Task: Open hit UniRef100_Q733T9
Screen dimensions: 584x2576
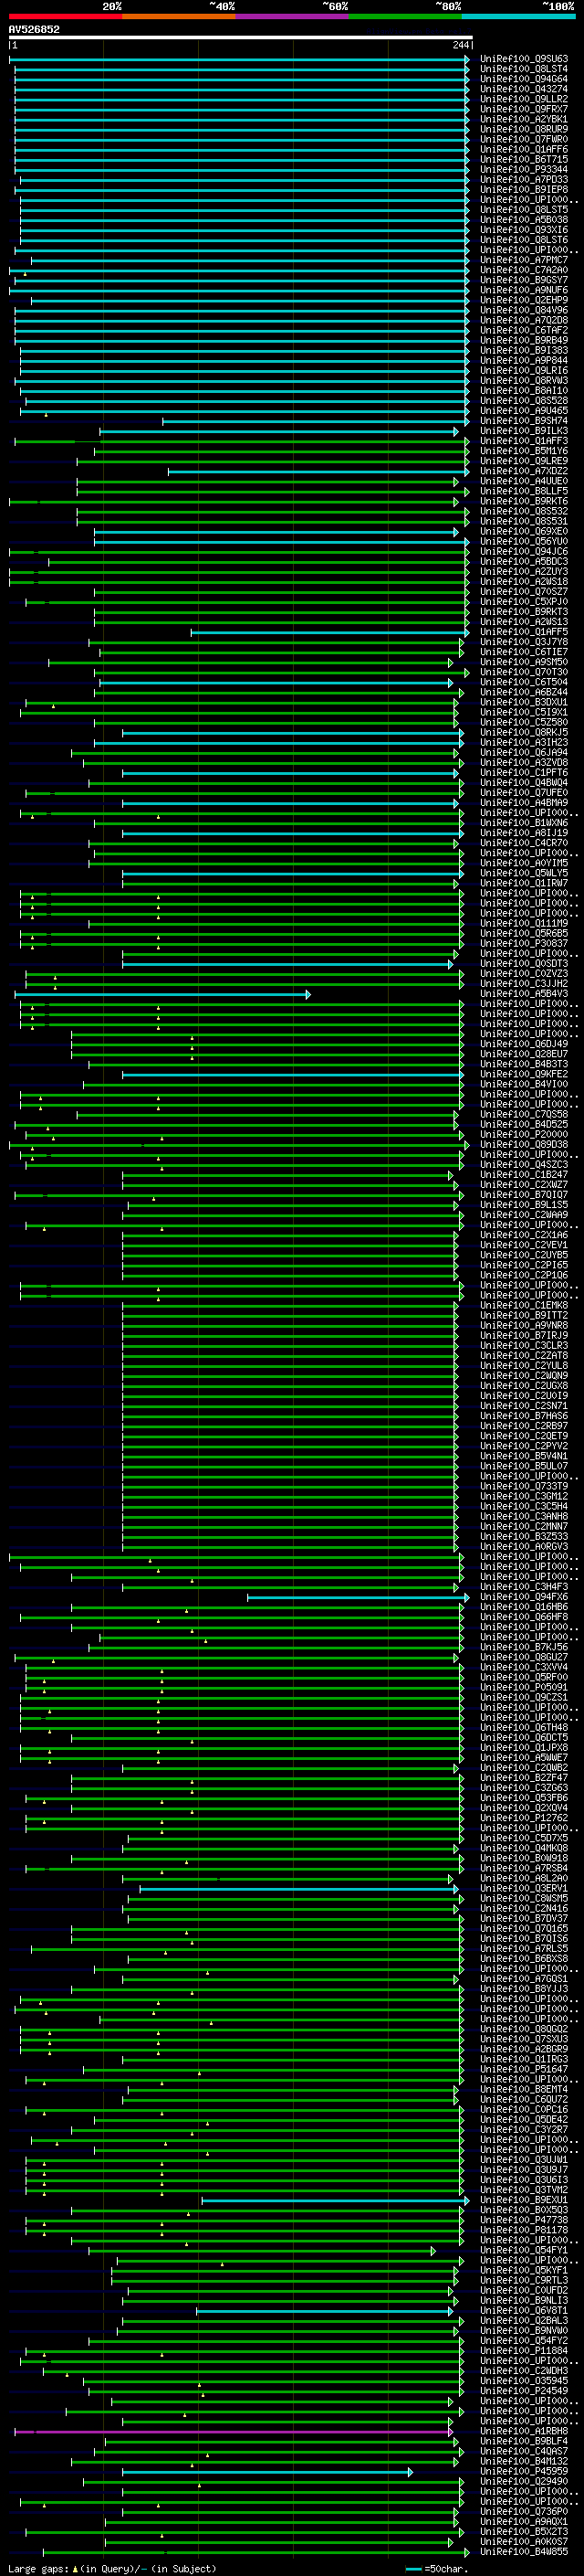Action: pos(523,1487)
